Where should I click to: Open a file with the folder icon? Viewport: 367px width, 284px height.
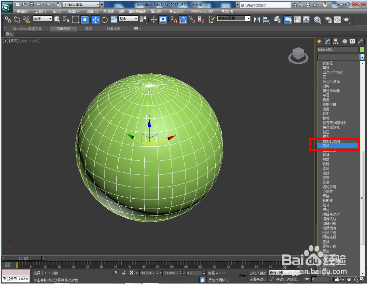(25, 4)
